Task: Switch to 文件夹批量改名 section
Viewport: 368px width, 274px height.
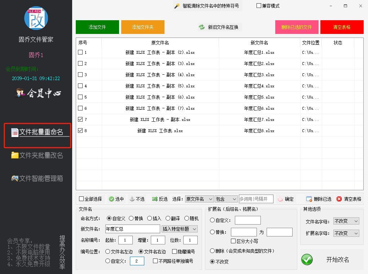Action: click(x=37, y=155)
